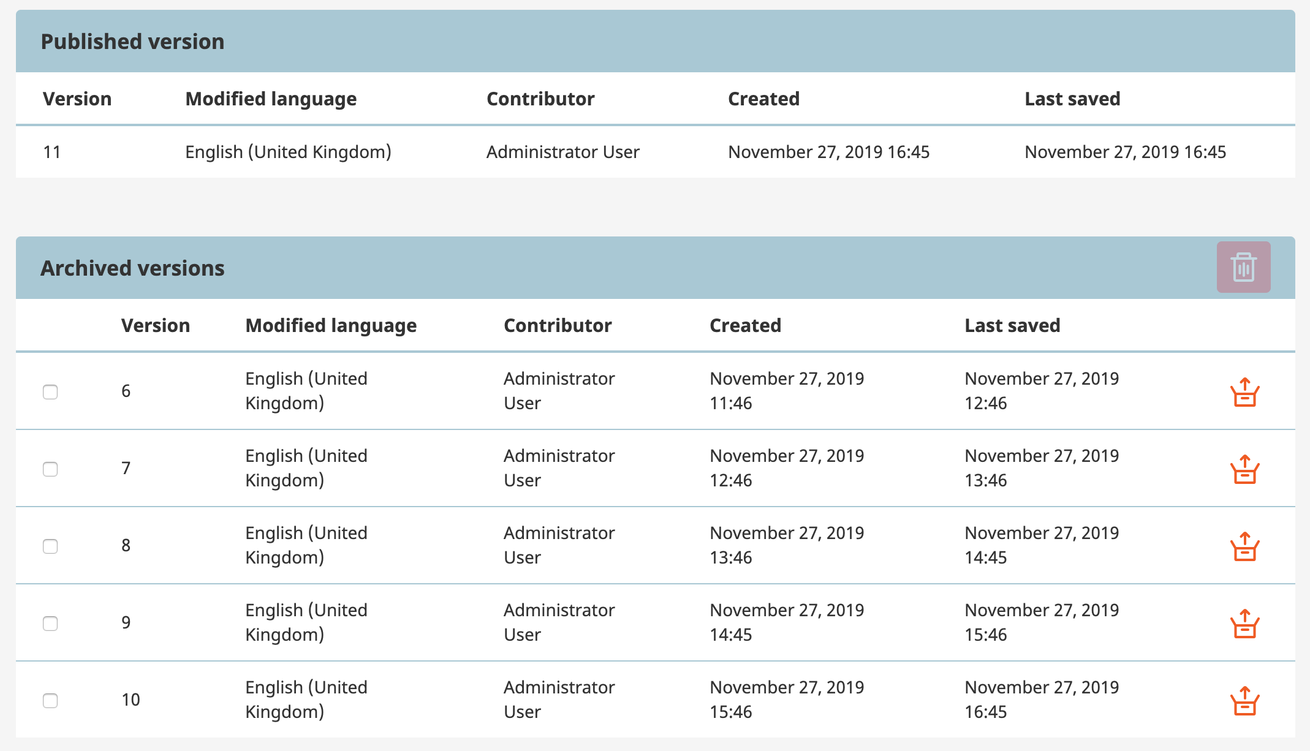Enable the checkbox for version 10
Image resolution: width=1310 pixels, height=751 pixels.
50,700
